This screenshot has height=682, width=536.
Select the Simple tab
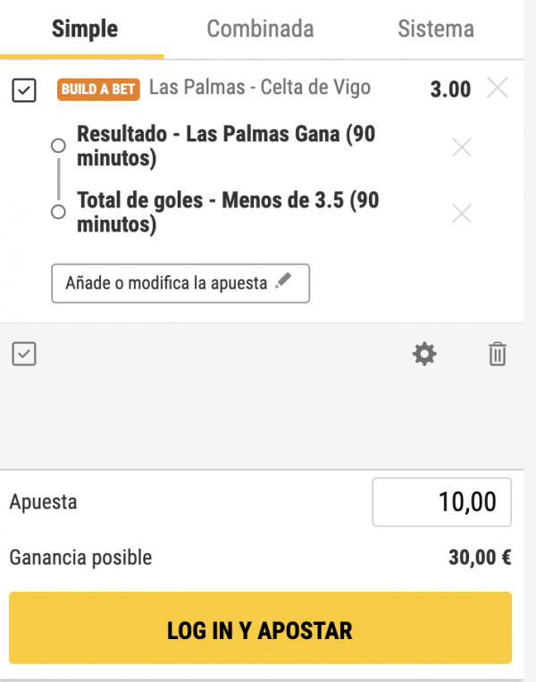tap(85, 29)
